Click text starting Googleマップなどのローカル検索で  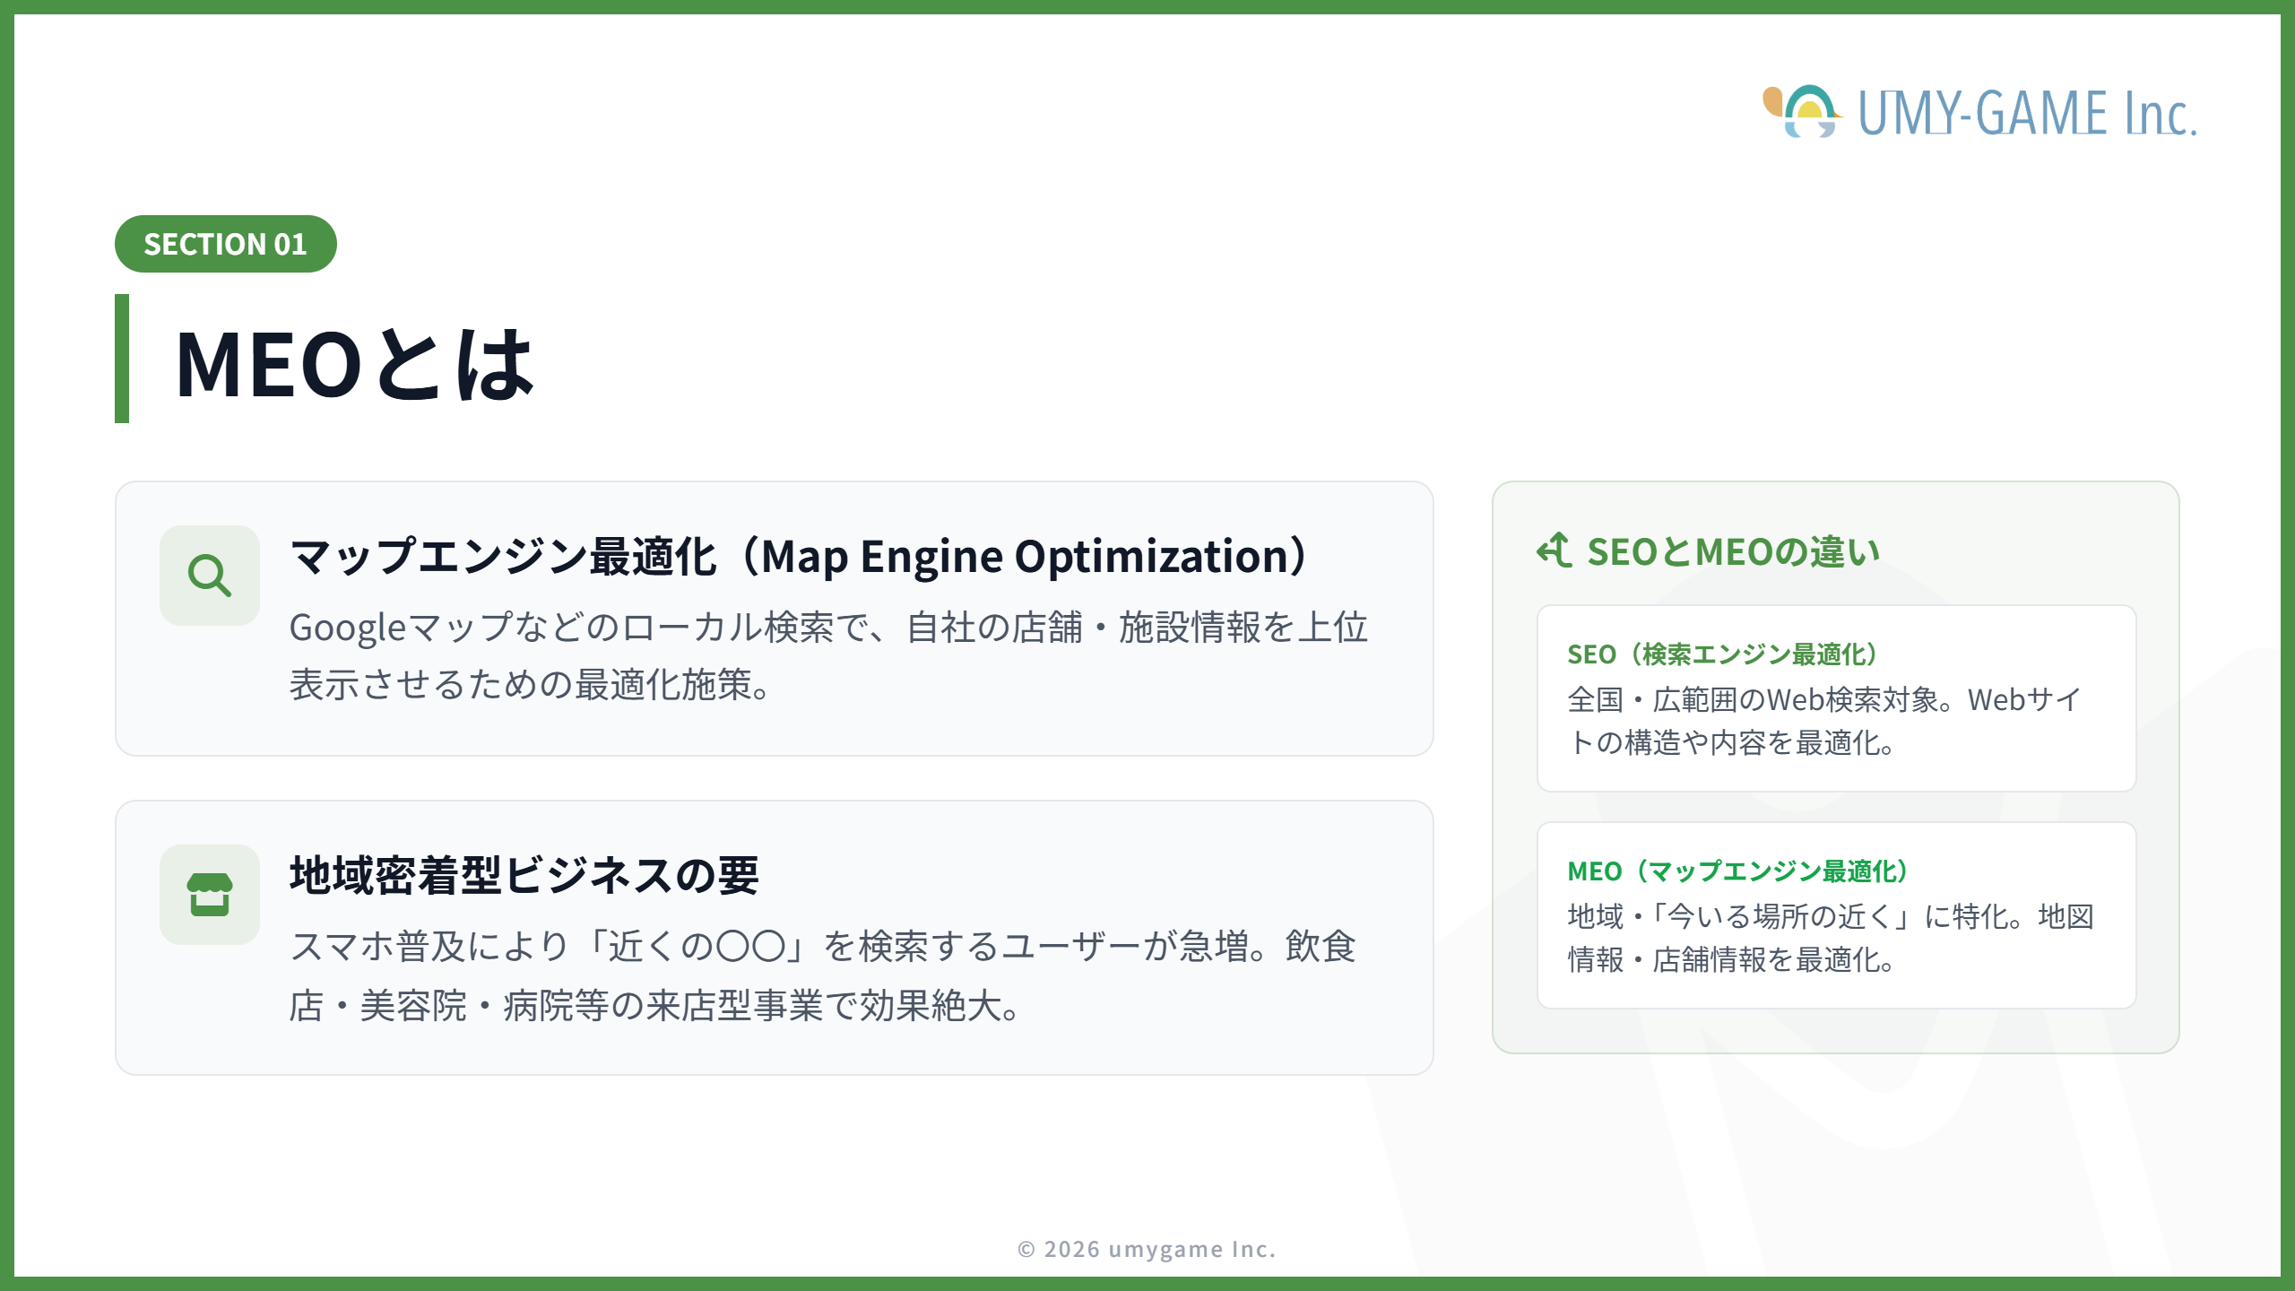click(828, 655)
